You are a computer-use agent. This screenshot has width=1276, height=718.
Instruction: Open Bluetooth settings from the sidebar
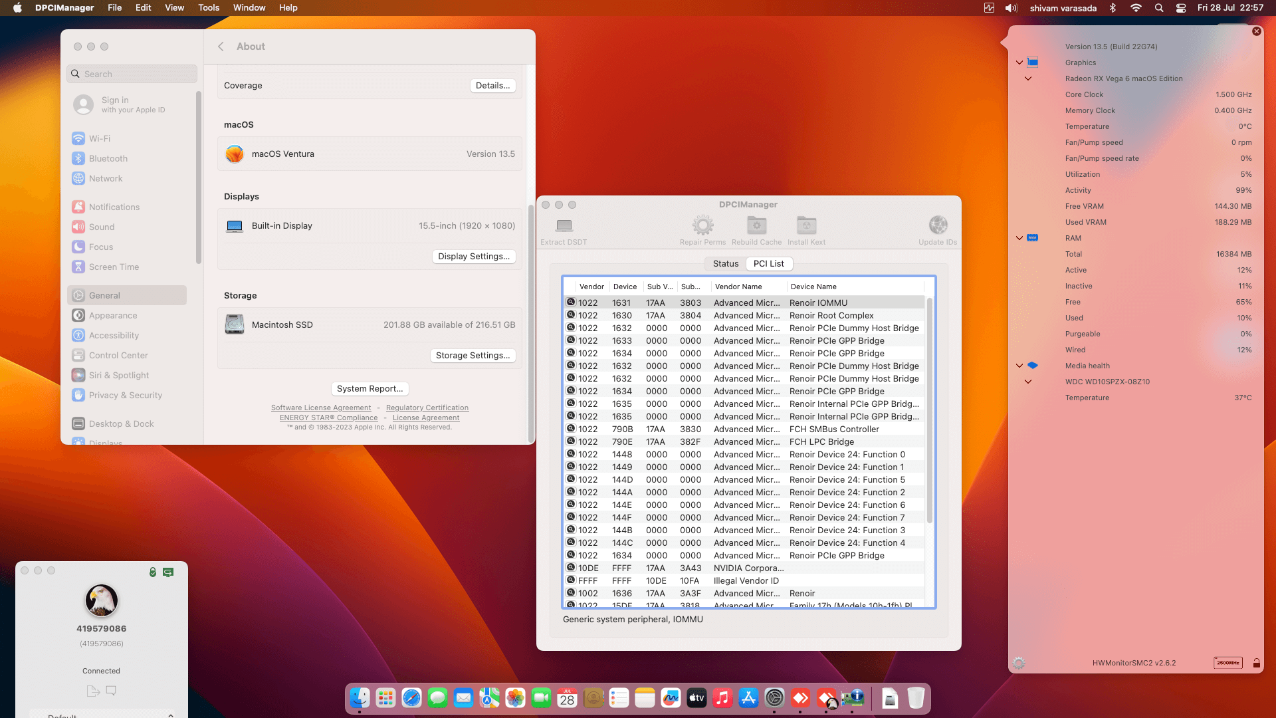(x=108, y=158)
